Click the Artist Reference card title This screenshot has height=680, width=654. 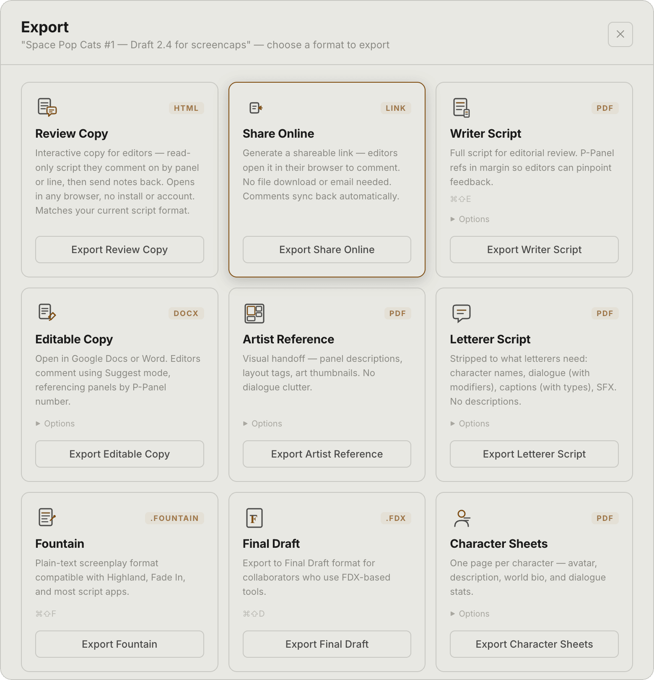pyautogui.click(x=288, y=339)
